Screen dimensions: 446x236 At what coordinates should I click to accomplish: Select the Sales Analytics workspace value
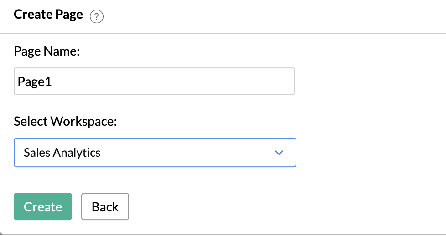[x=62, y=153]
